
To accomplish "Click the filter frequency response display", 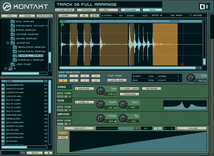I will pos(185,105).
